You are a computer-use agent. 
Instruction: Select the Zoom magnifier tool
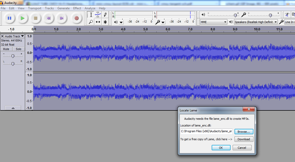(x=91, y=22)
